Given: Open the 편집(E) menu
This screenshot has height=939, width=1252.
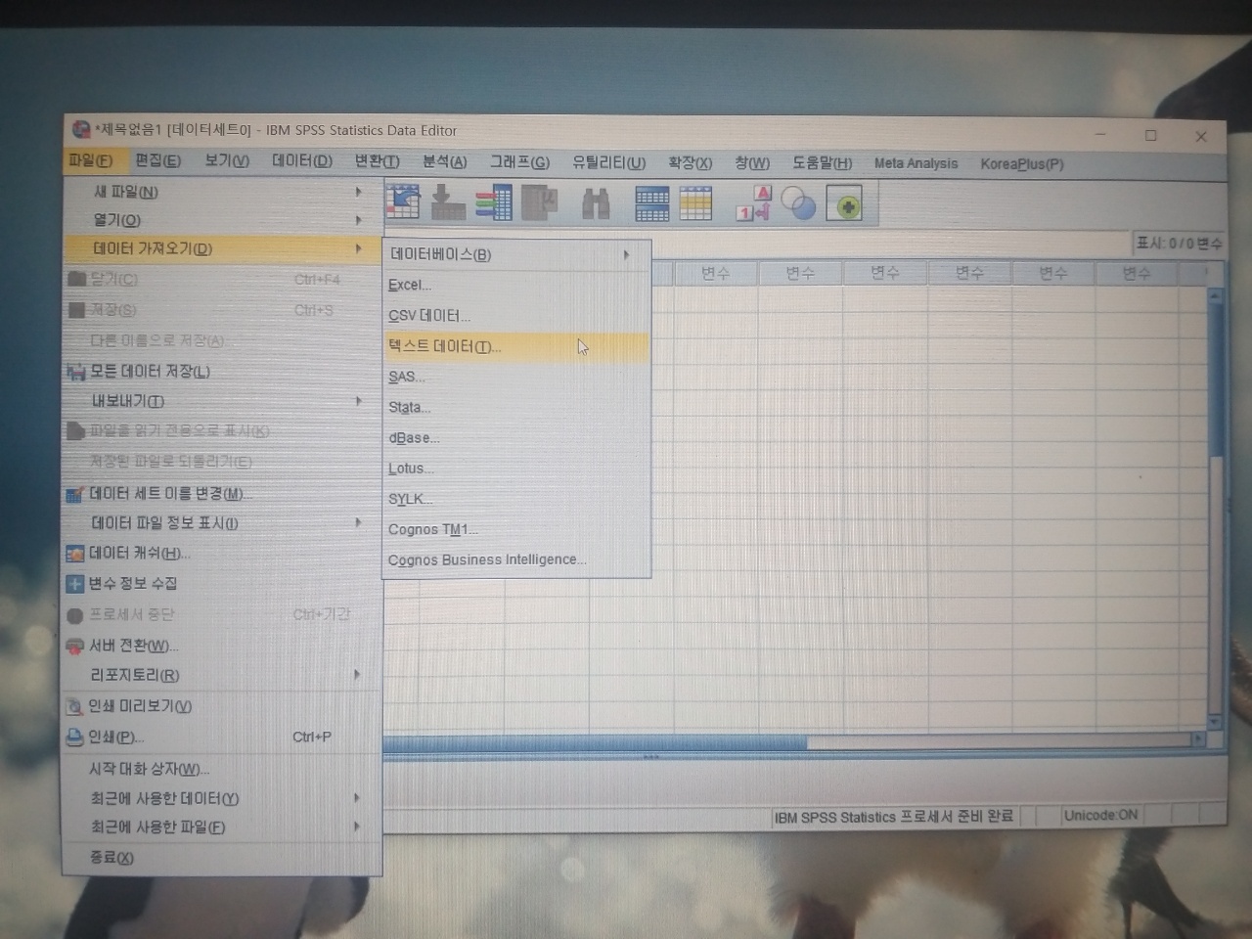Looking at the screenshot, I should pos(157,160).
